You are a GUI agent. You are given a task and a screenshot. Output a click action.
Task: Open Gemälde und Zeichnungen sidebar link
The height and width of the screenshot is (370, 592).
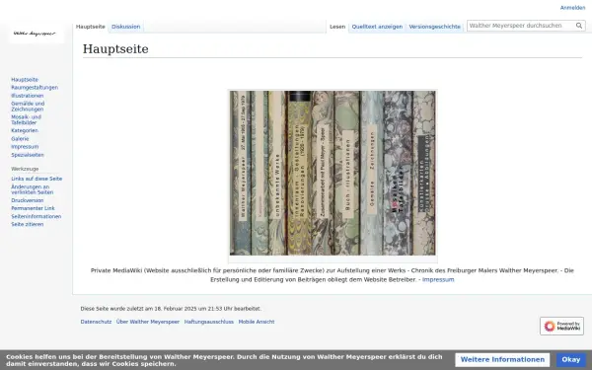click(28, 107)
